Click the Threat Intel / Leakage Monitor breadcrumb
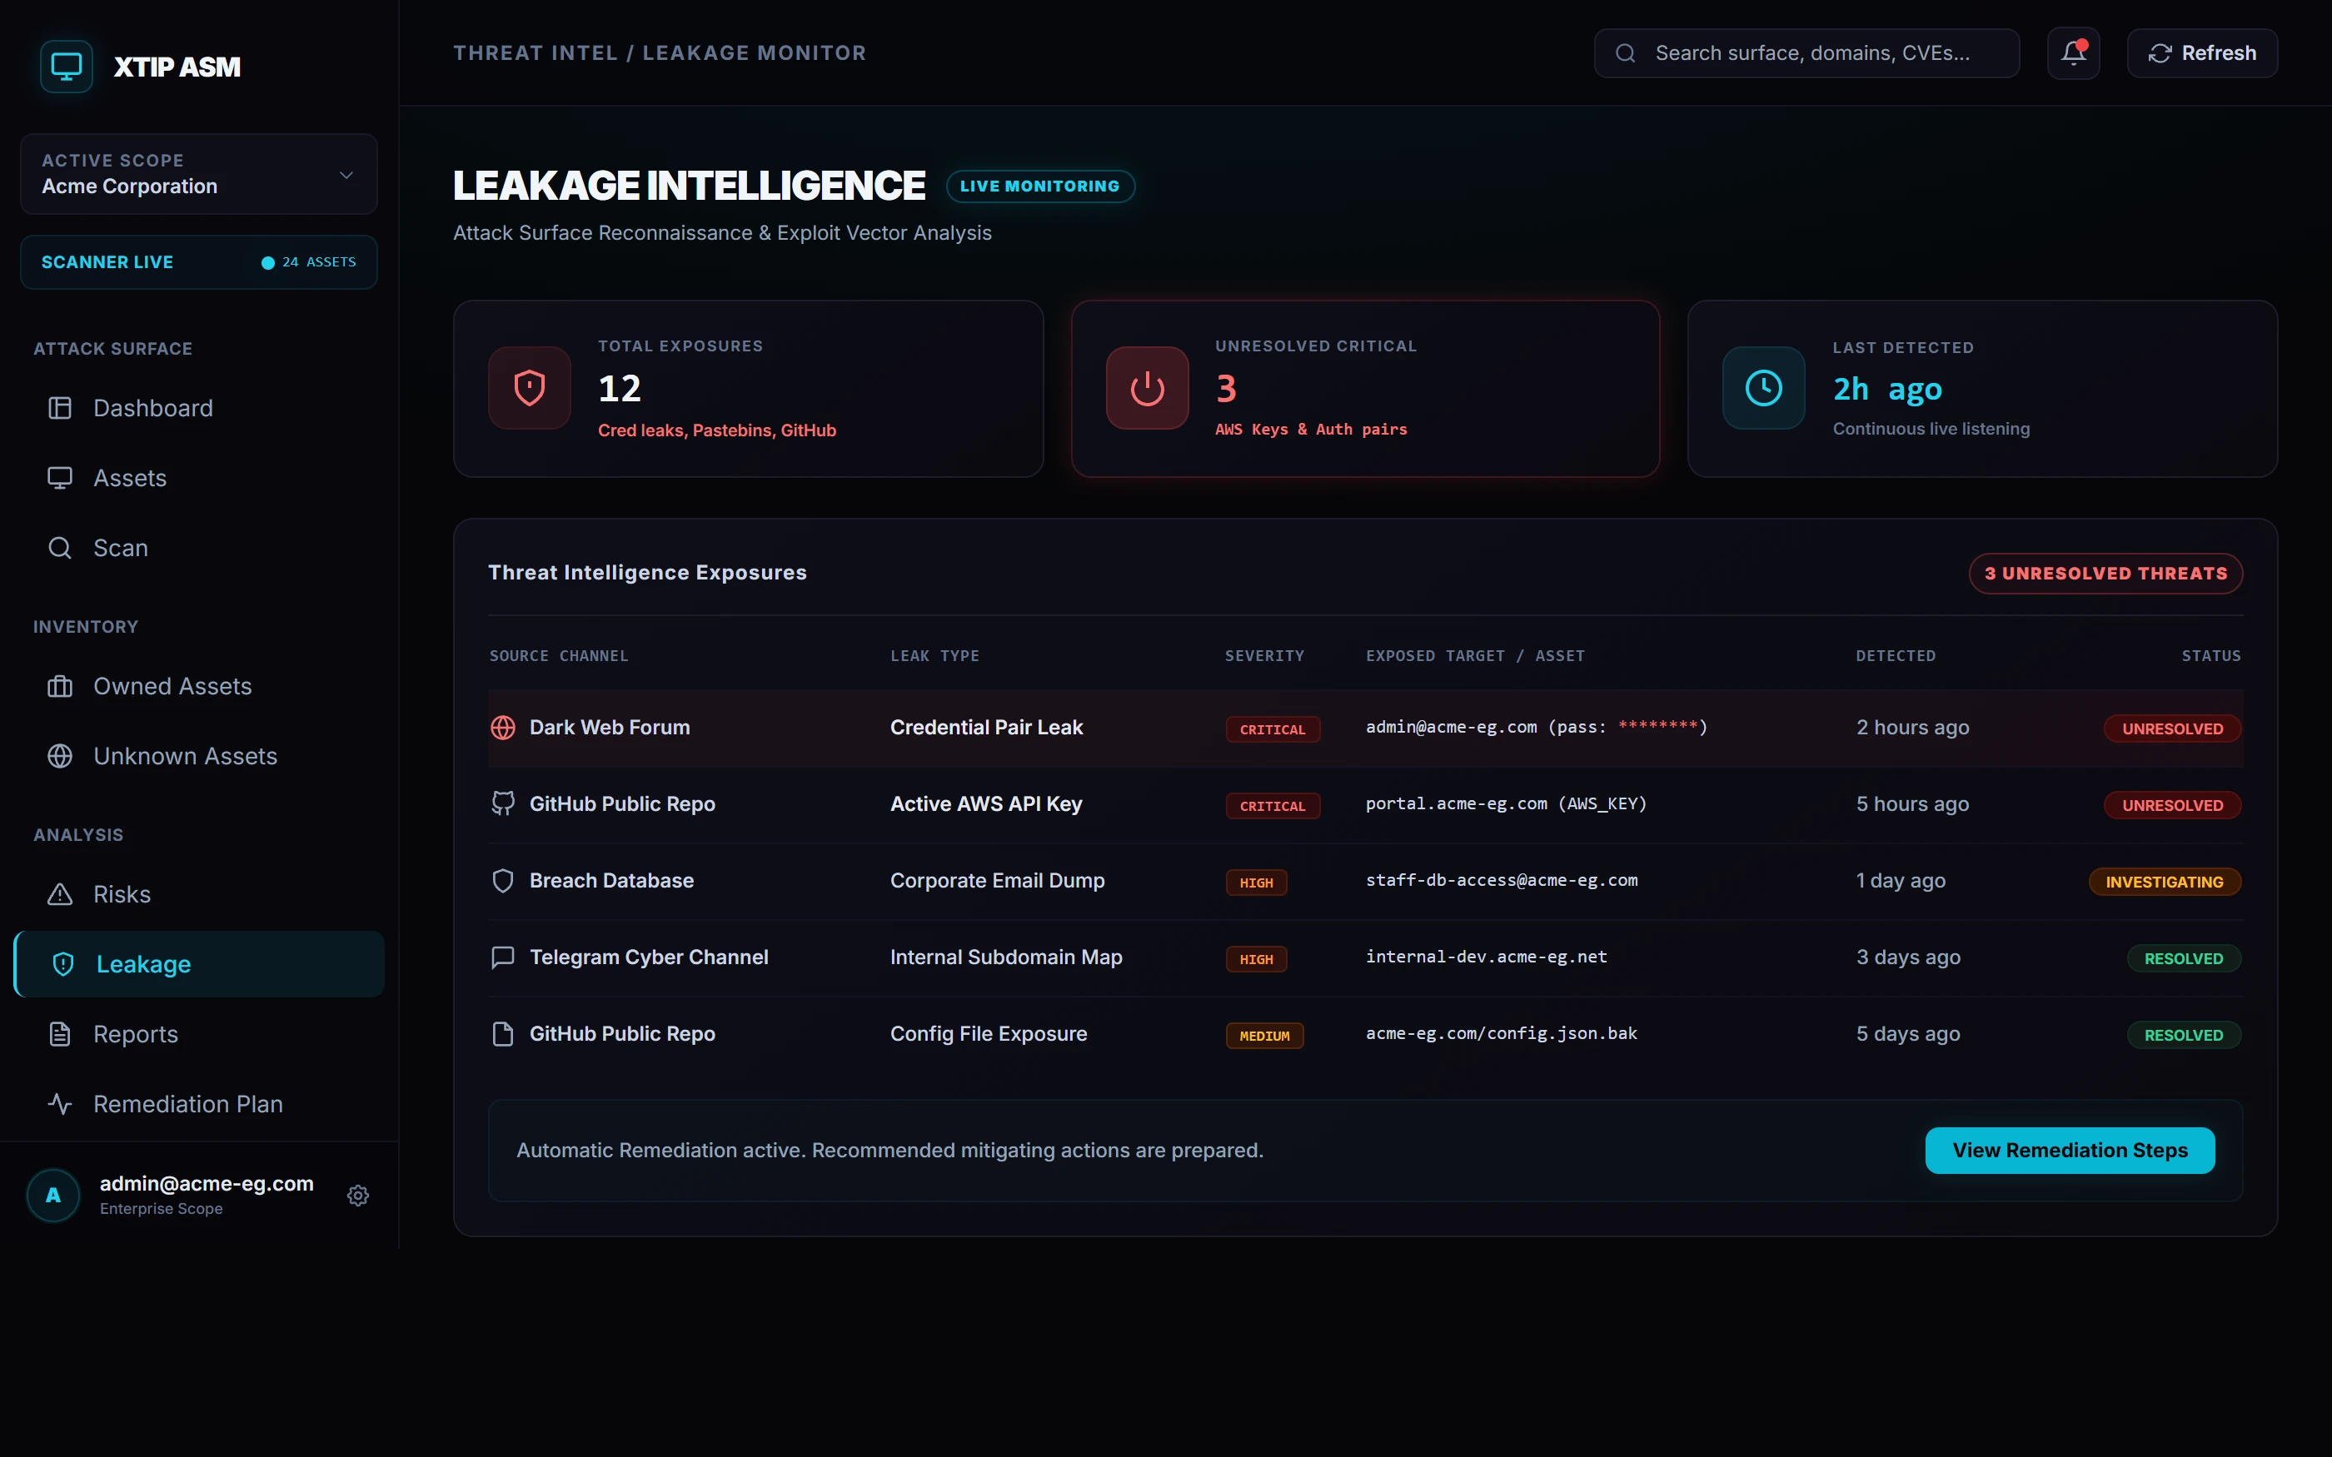This screenshot has height=1457, width=2332. 659,53
